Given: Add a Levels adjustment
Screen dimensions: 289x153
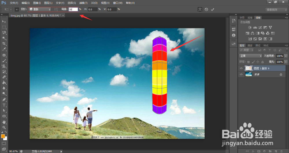Looking at the screenshot, I should tap(255, 28).
